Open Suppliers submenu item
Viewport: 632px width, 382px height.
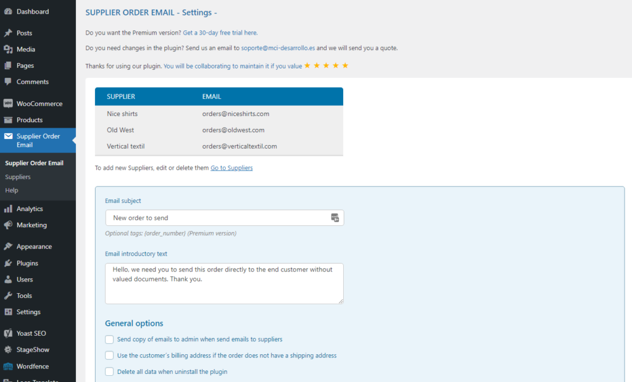pos(18,177)
